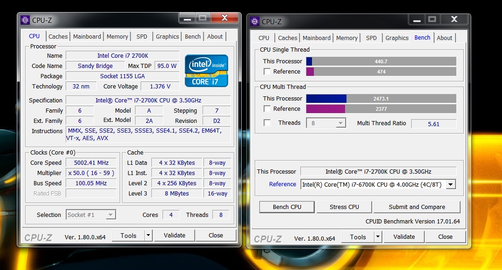This screenshot has height=270, width=502.
Task: Click the blue Reference link label
Action: pos(282,184)
